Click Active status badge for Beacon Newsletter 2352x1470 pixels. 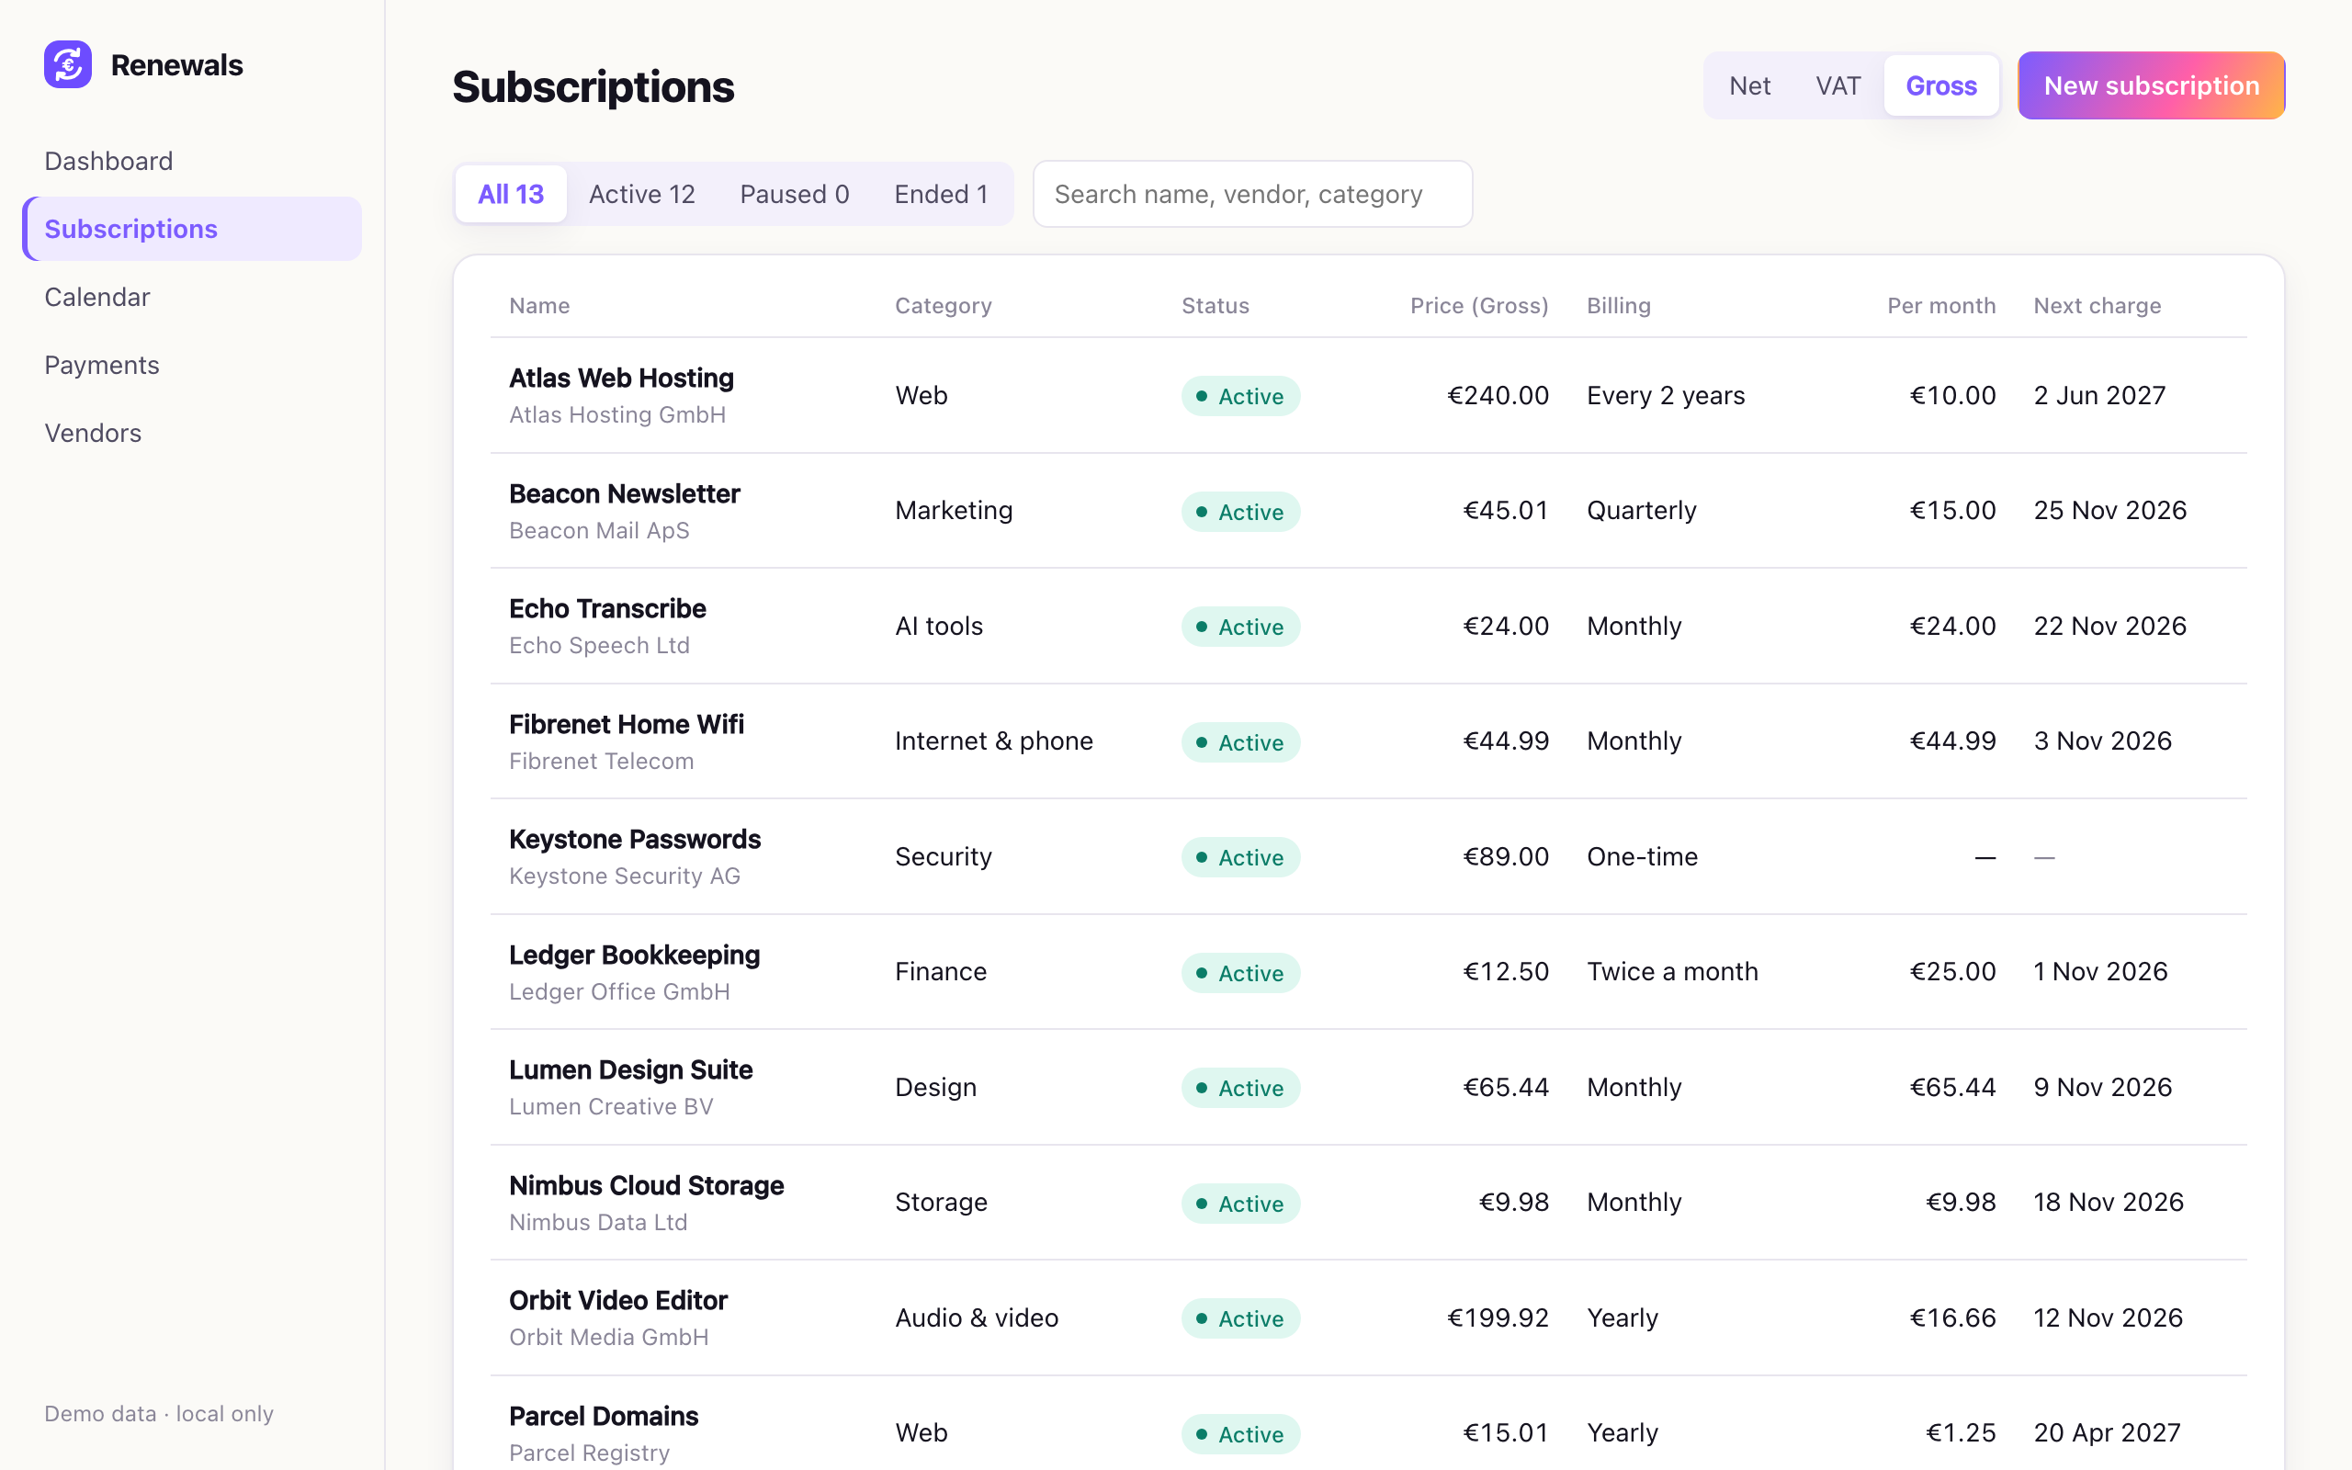(x=1240, y=512)
